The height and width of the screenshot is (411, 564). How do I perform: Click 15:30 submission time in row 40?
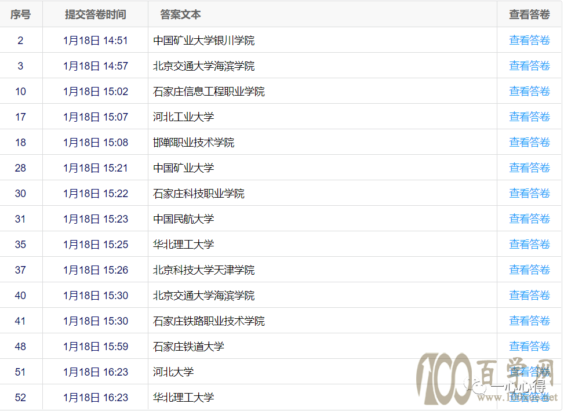tap(96, 296)
